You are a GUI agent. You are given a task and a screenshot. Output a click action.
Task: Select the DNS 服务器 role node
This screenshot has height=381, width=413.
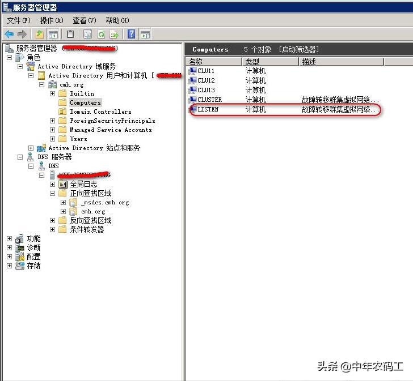click(54, 157)
